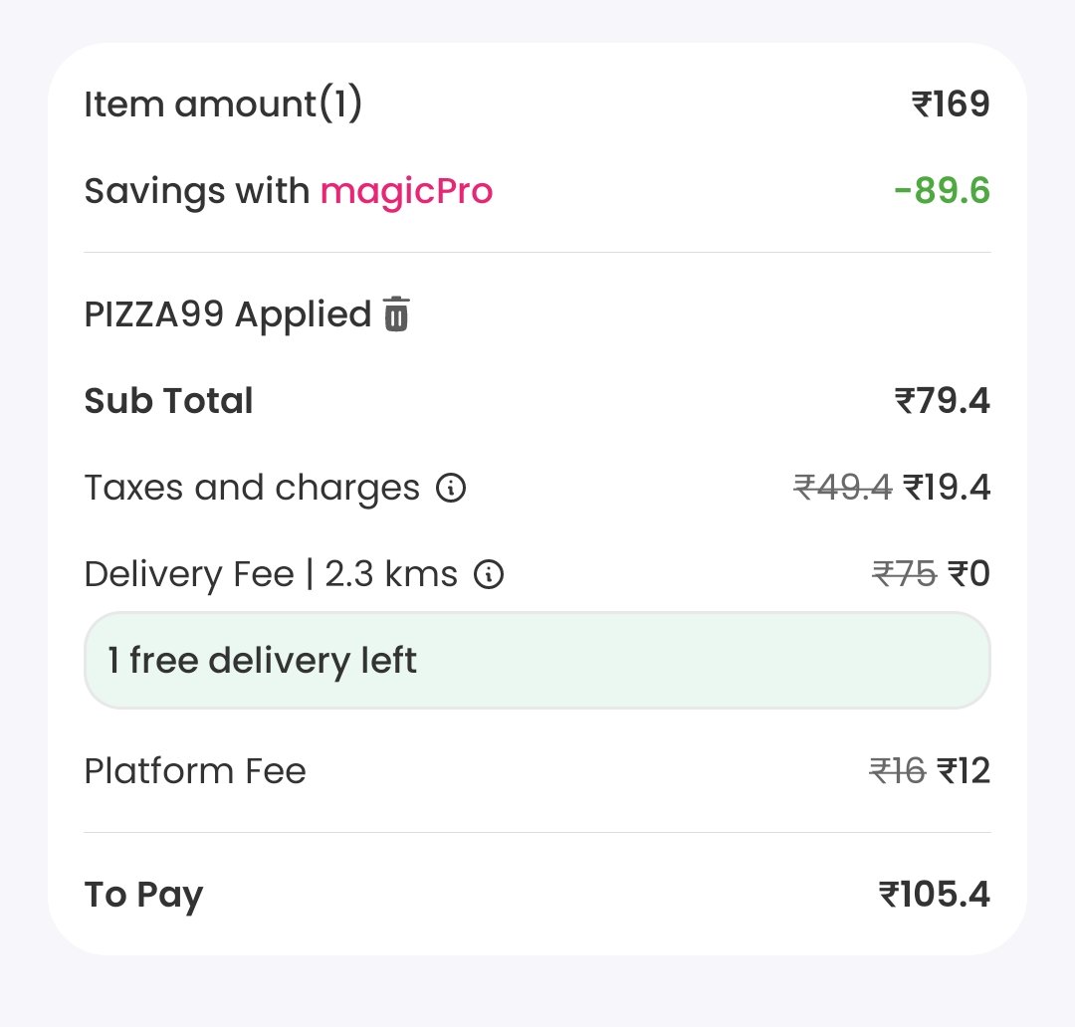This screenshot has height=1027, width=1075.
Task: Tap the ₹169 item amount value
Action: point(951,104)
